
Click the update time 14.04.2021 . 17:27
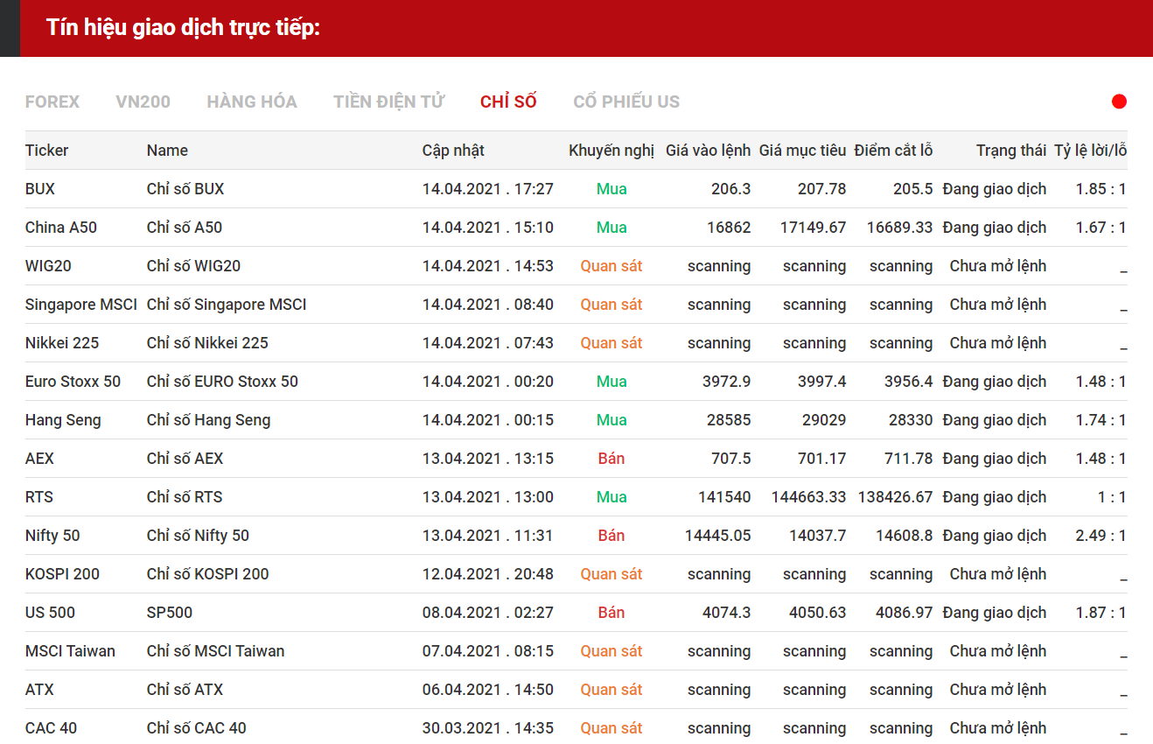coord(488,189)
